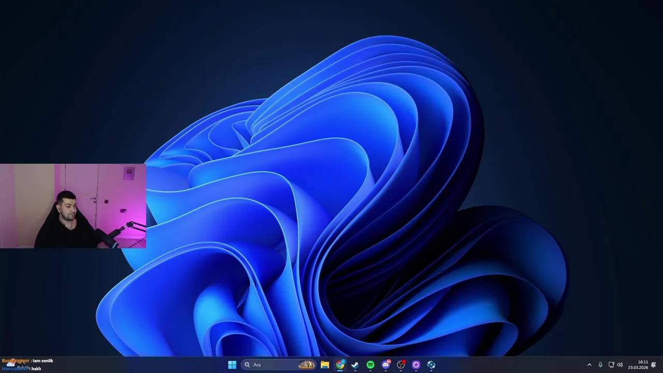Click the Ara search box
The height and width of the screenshot is (373, 663).
click(279, 365)
